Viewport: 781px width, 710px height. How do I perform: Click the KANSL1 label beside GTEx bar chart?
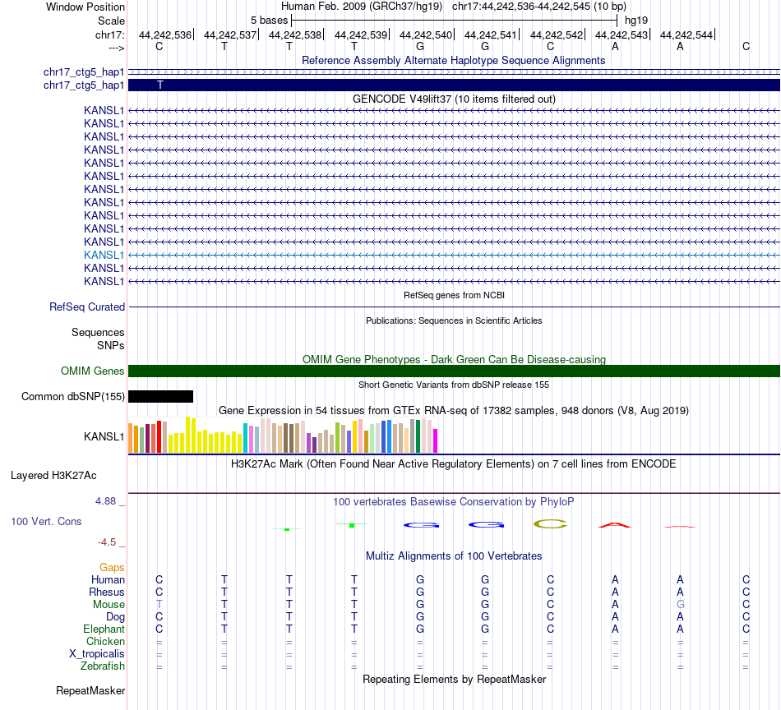[x=104, y=436]
